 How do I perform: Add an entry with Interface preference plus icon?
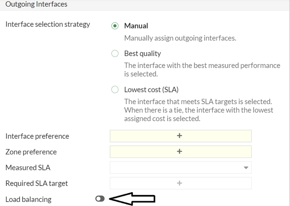pyautogui.click(x=180, y=136)
